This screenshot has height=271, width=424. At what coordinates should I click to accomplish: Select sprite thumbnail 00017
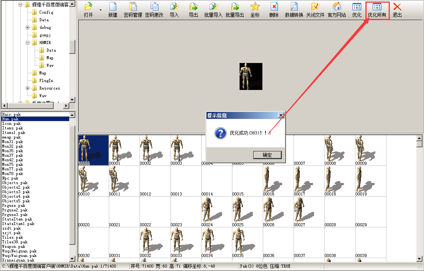pyautogui.click(x=309, y=181)
